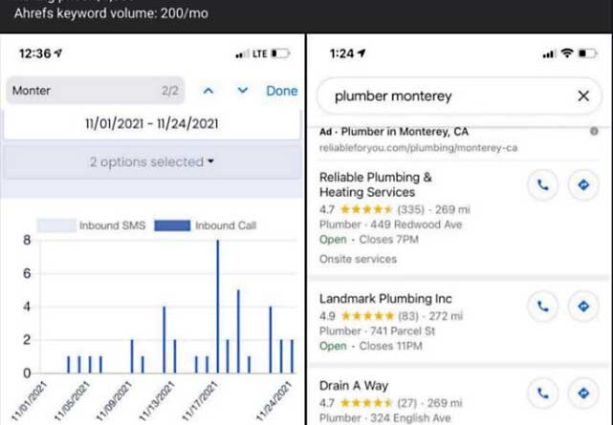Image resolution: width=613 pixels, height=425 pixels.
Task: Open Drain A Way listing
Action: coord(354,386)
